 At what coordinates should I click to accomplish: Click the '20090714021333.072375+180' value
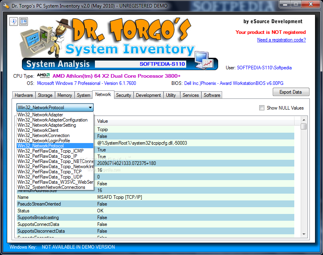click(x=126, y=163)
